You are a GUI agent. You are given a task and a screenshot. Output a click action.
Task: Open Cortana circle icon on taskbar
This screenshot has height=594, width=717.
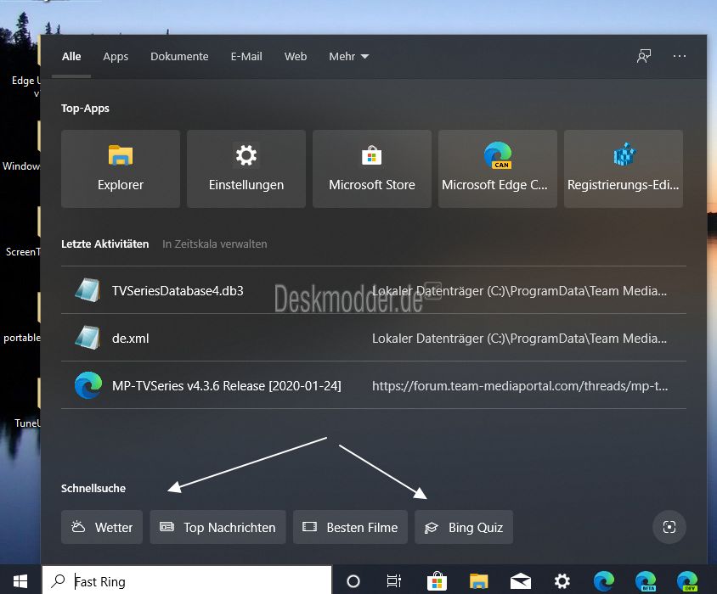pyautogui.click(x=353, y=581)
